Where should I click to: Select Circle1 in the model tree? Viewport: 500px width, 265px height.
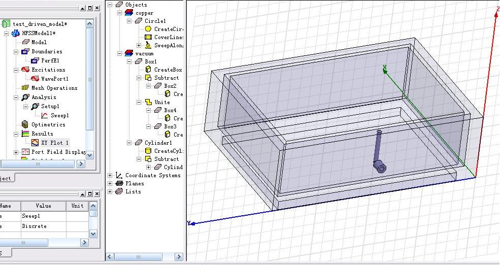click(x=155, y=21)
